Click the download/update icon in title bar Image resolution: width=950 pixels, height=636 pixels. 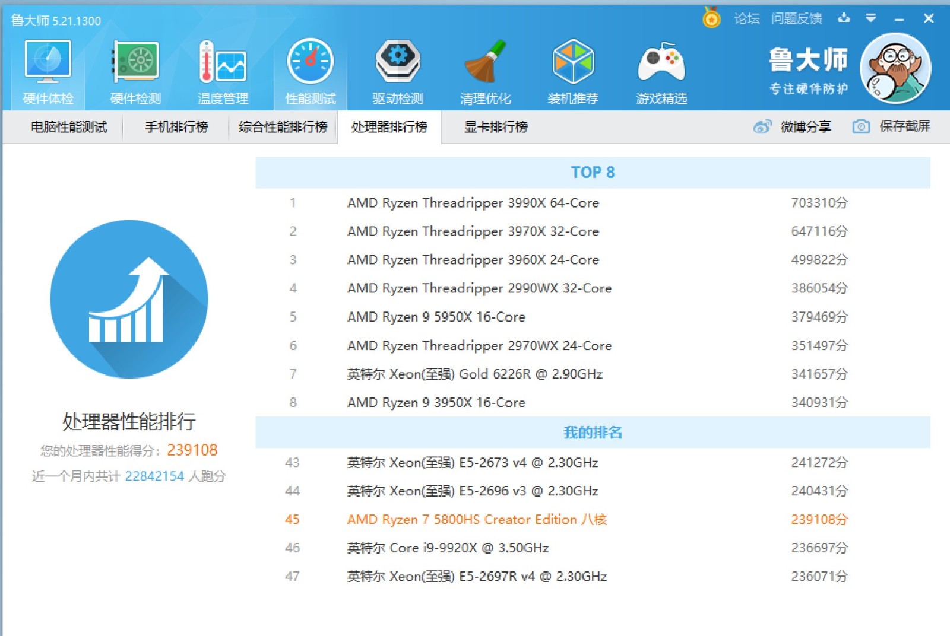tap(844, 18)
